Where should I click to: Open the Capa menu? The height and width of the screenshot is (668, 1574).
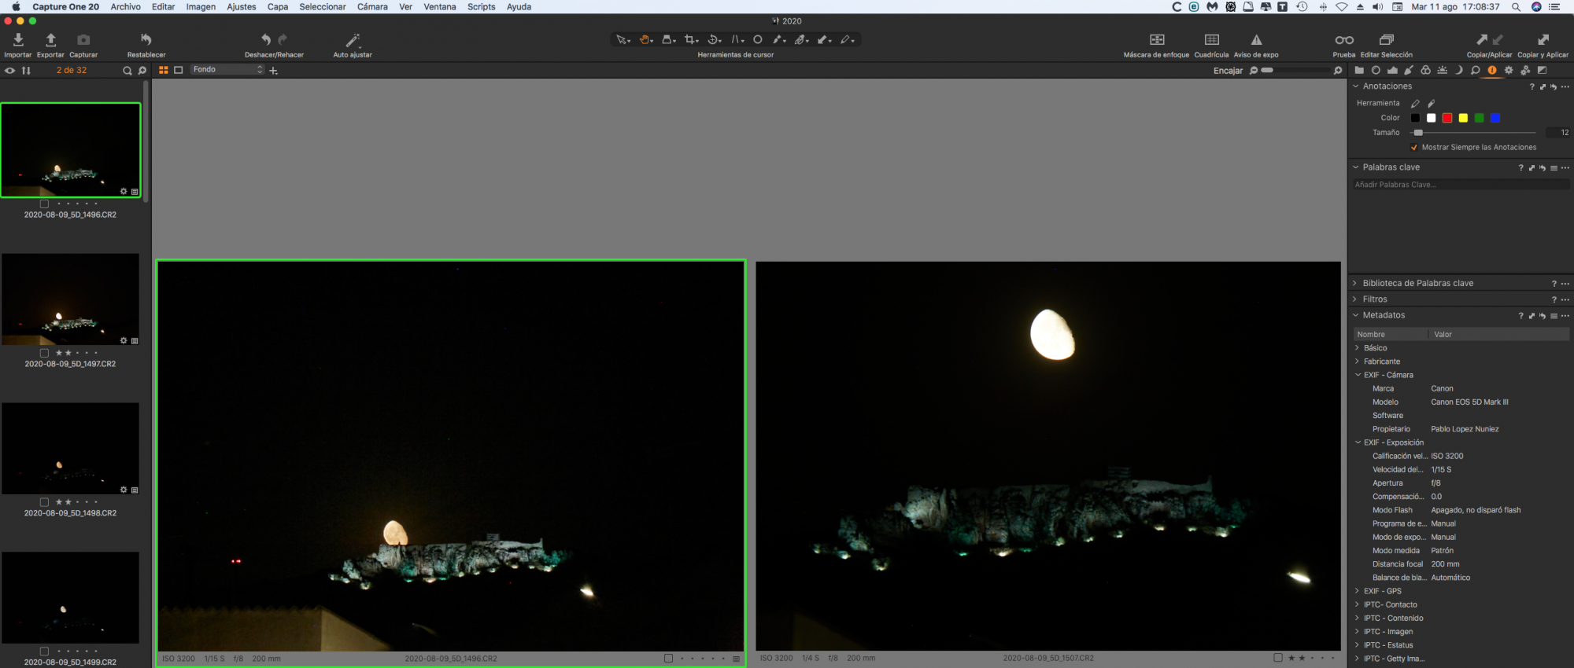point(277,7)
